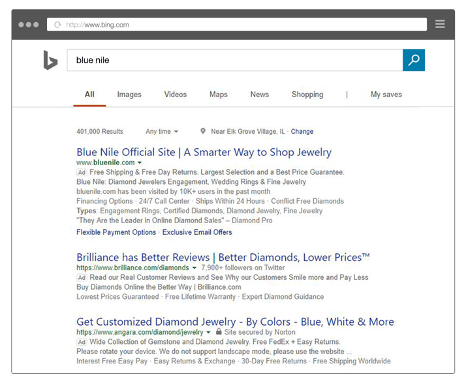Reload the page with the refresh icon
This screenshot has width=466, height=383.
[57, 25]
